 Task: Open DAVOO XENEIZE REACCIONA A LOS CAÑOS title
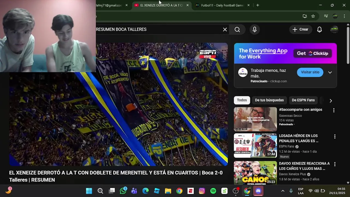304,166
